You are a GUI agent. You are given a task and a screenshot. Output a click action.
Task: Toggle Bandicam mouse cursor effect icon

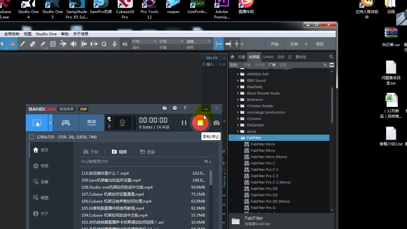click(x=109, y=119)
